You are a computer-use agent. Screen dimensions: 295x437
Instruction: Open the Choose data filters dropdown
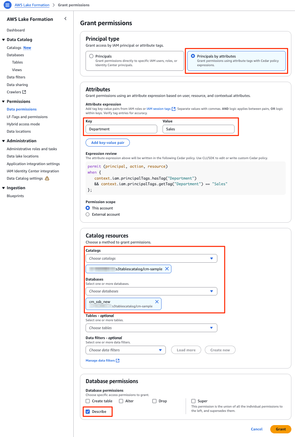pyautogui.click(x=126, y=350)
